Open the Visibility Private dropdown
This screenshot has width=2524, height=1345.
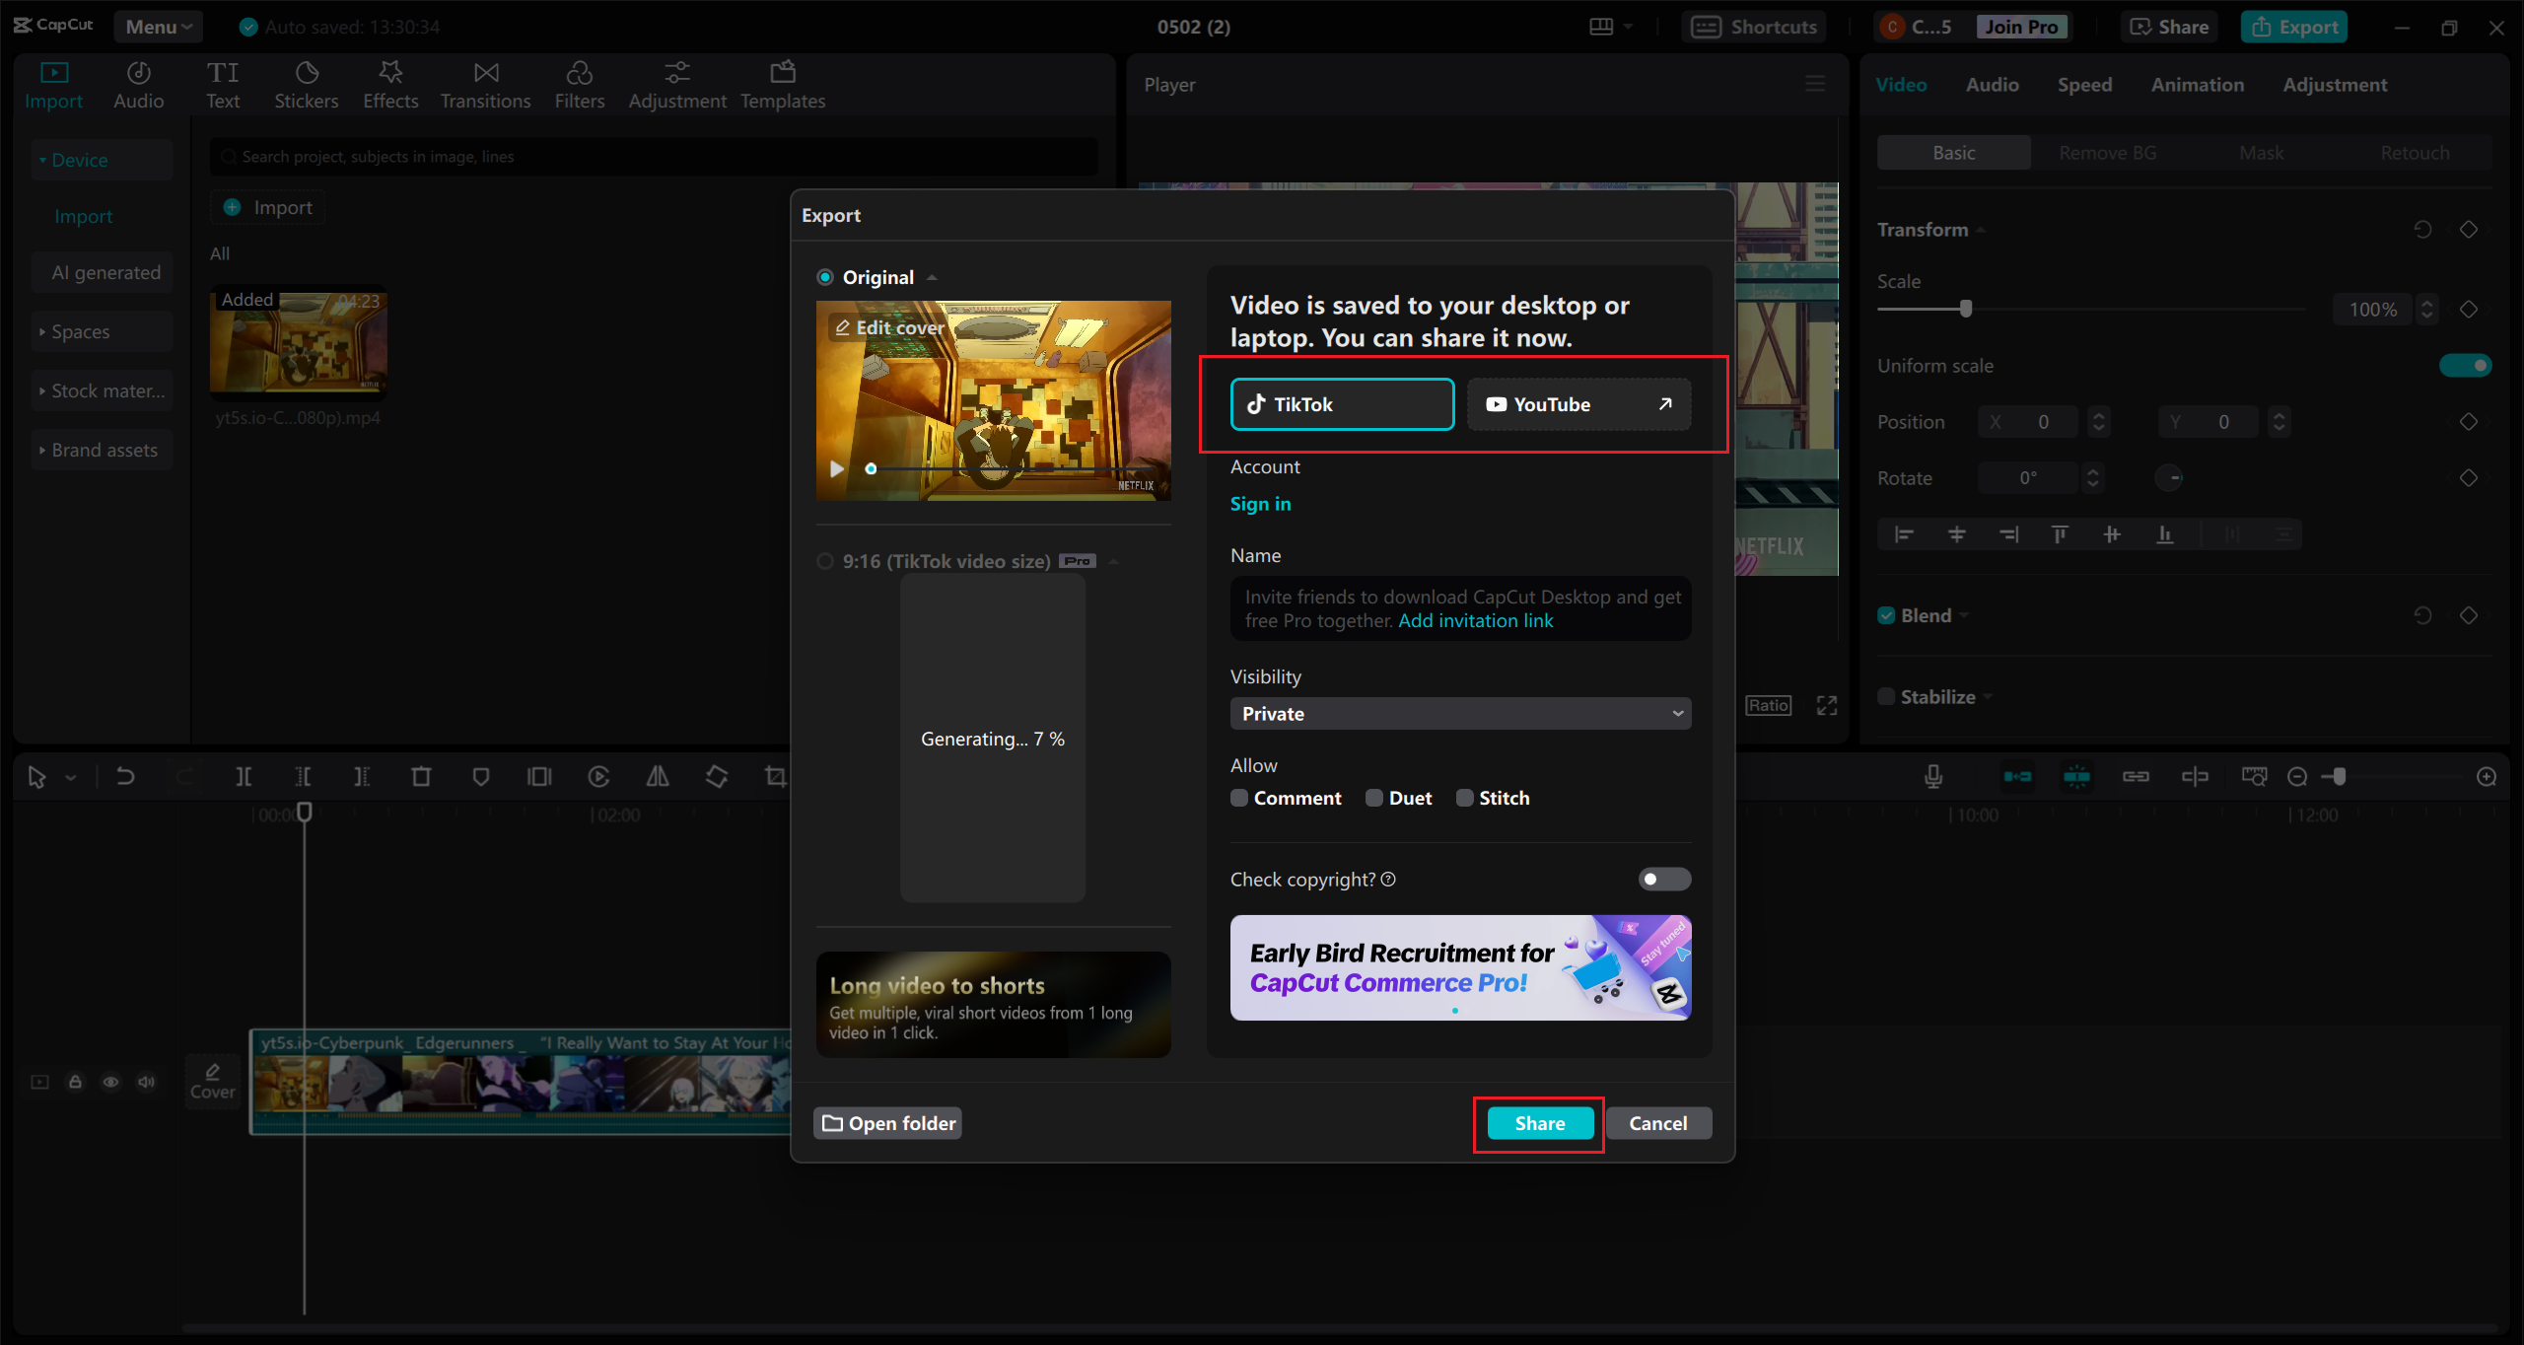click(1460, 714)
